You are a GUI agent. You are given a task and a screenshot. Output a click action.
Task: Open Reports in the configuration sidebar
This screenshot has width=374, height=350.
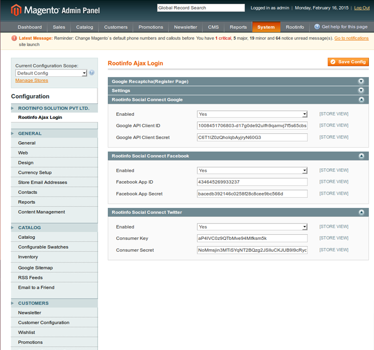click(54, 202)
